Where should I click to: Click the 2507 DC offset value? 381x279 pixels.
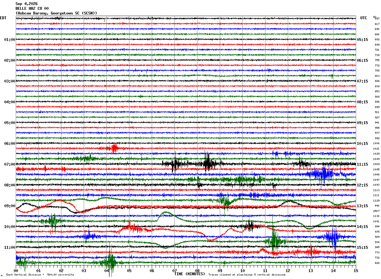click(376, 211)
